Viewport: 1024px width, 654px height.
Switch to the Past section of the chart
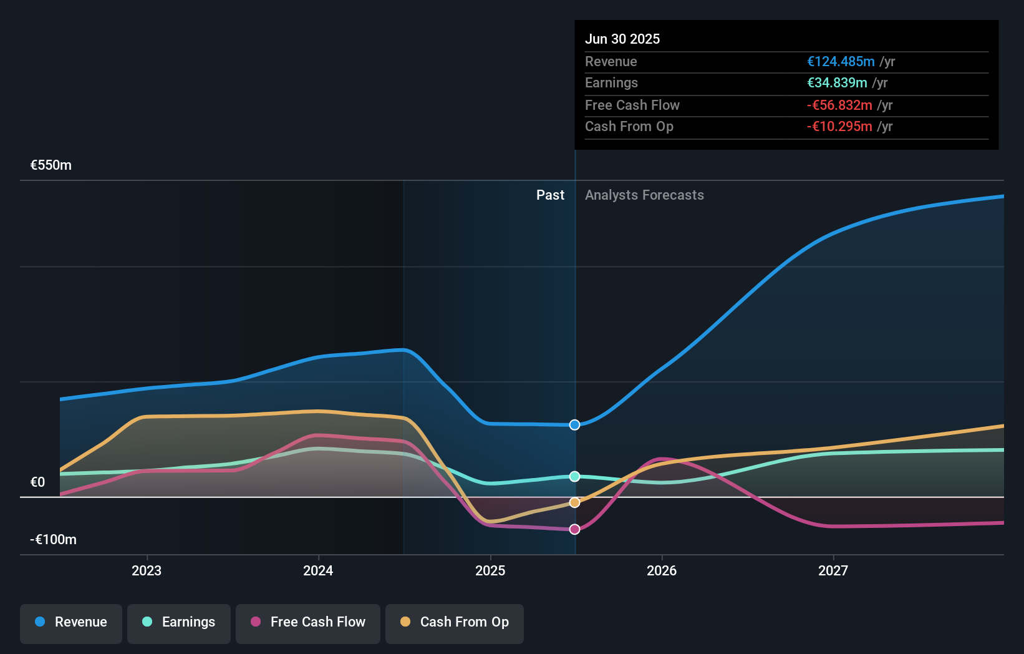[x=550, y=195]
